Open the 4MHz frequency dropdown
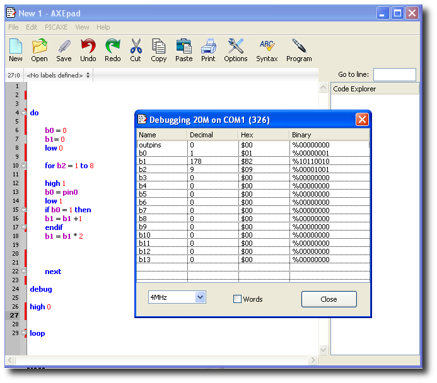This screenshot has height=383, width=437. pos(200,297)
